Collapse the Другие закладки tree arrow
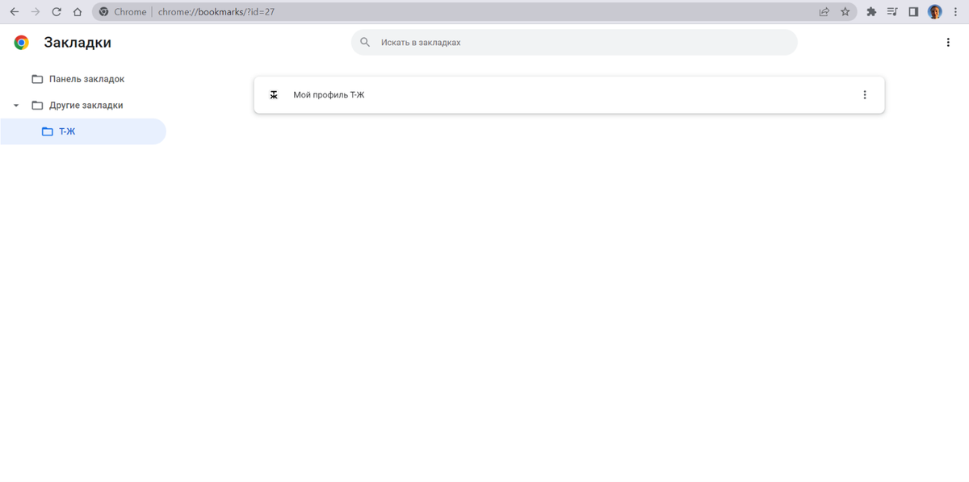The image size is (969, 482). point(16,106)
